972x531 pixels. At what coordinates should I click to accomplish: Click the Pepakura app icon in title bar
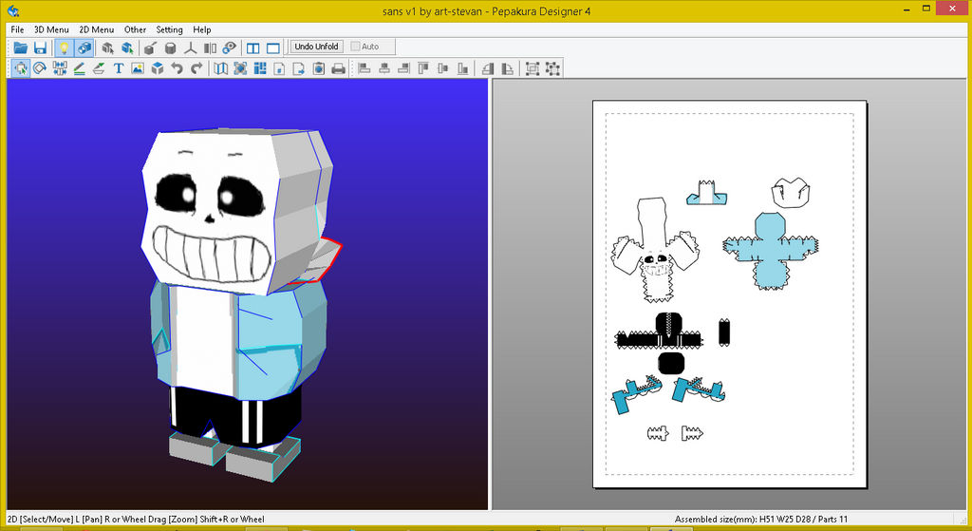13,10
